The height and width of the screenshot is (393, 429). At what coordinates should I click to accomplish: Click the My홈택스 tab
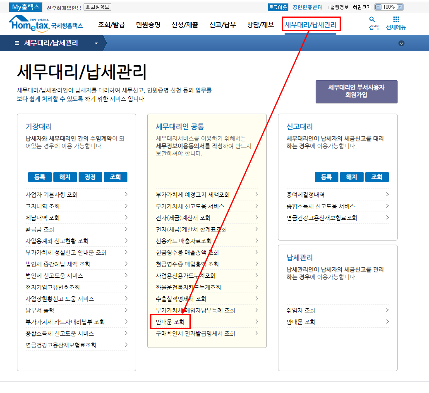click(x=26, y=7)
